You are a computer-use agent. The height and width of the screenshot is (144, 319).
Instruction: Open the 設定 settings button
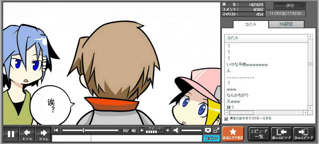tap(290, 5)
